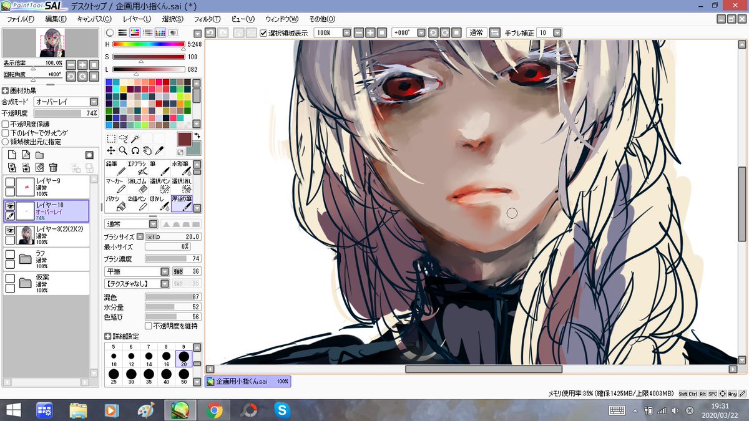This screenshot has height=421, width=749.
Task: Enable 不透明度保護 preserve opacity checkbox
Action: 6,124
